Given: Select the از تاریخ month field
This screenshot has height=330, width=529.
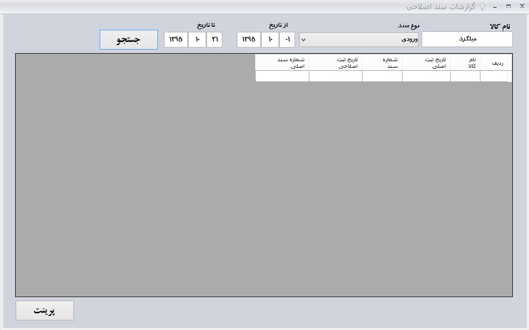Looking at the screenshot, I should (270, 40).
